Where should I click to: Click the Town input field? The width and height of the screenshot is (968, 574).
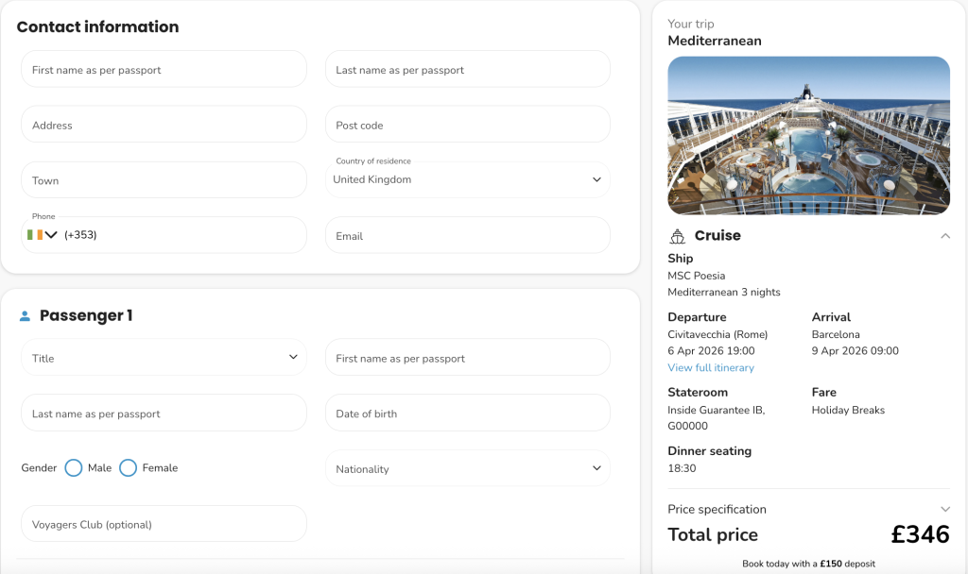(164, 179)
